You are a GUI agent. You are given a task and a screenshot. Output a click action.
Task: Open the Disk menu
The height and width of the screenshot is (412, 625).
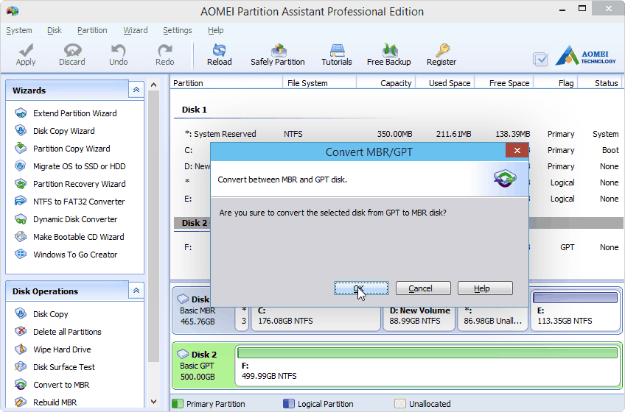pyautogui.click(x=55, y=30)
